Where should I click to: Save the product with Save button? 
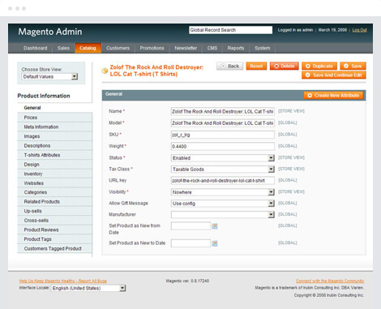point(353,67)
